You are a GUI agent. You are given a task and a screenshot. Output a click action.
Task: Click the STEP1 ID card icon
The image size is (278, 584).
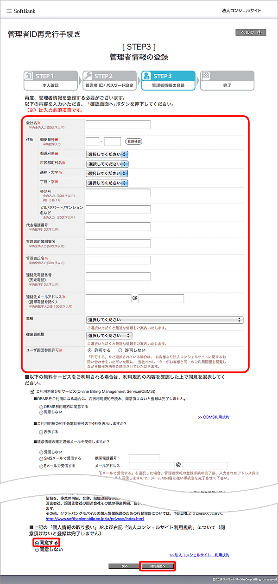click(30, 76)
